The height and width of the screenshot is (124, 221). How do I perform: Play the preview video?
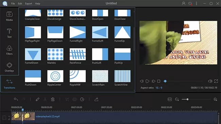coord(148,81)
